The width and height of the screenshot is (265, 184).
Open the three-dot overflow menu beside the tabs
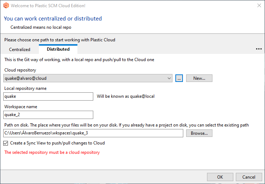[259, 49]
